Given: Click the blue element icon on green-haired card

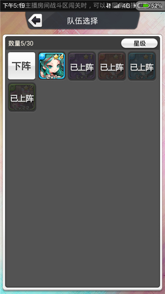Looking at the screenshot, I should (43, 56).
